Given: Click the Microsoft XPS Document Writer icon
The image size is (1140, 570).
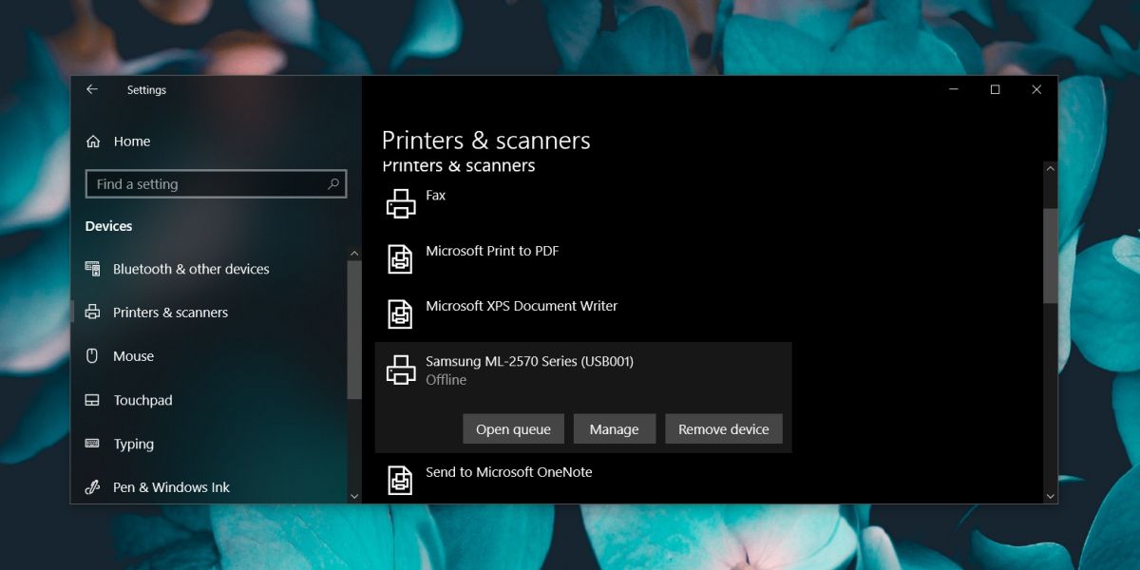Looking at the screenshot, I should click(401, 313).
